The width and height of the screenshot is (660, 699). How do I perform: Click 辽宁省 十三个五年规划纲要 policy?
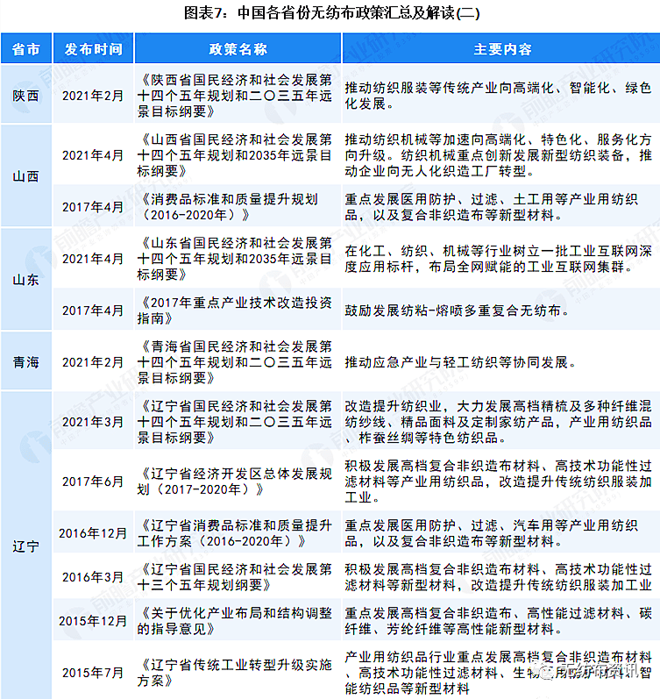234,577
